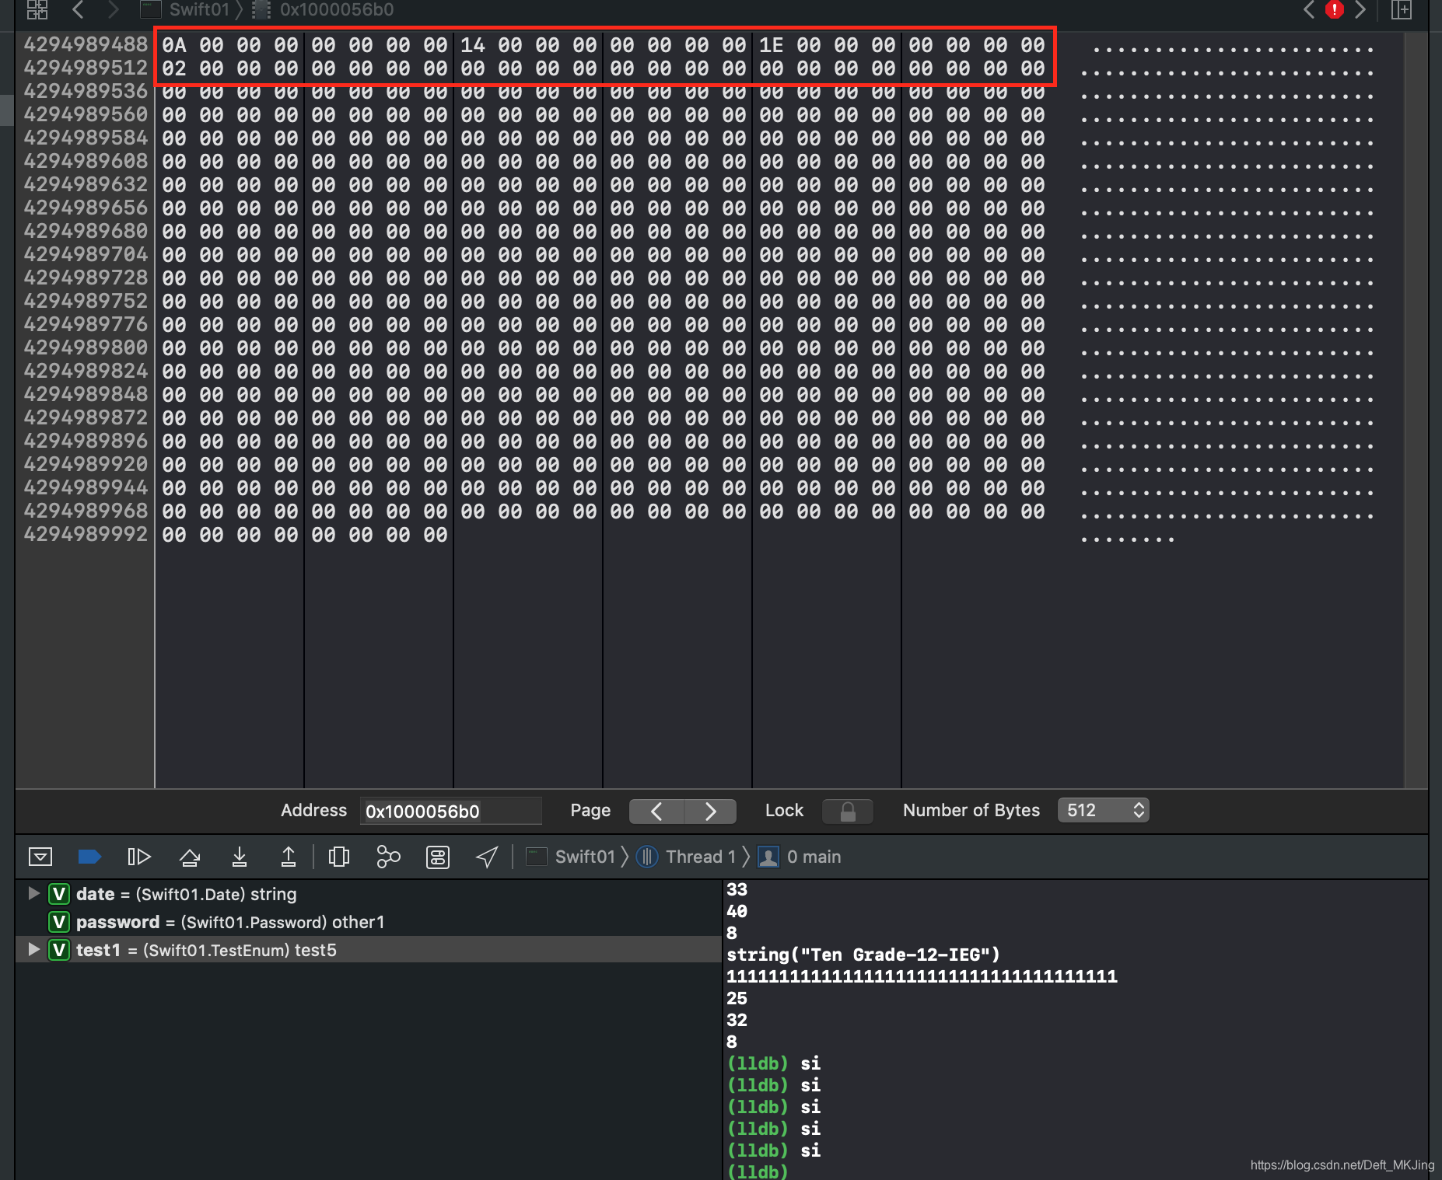Click the memory address 4294989752
Image resolution: width=1442 pixels, height=1180 pixels.
pos(86,301)
